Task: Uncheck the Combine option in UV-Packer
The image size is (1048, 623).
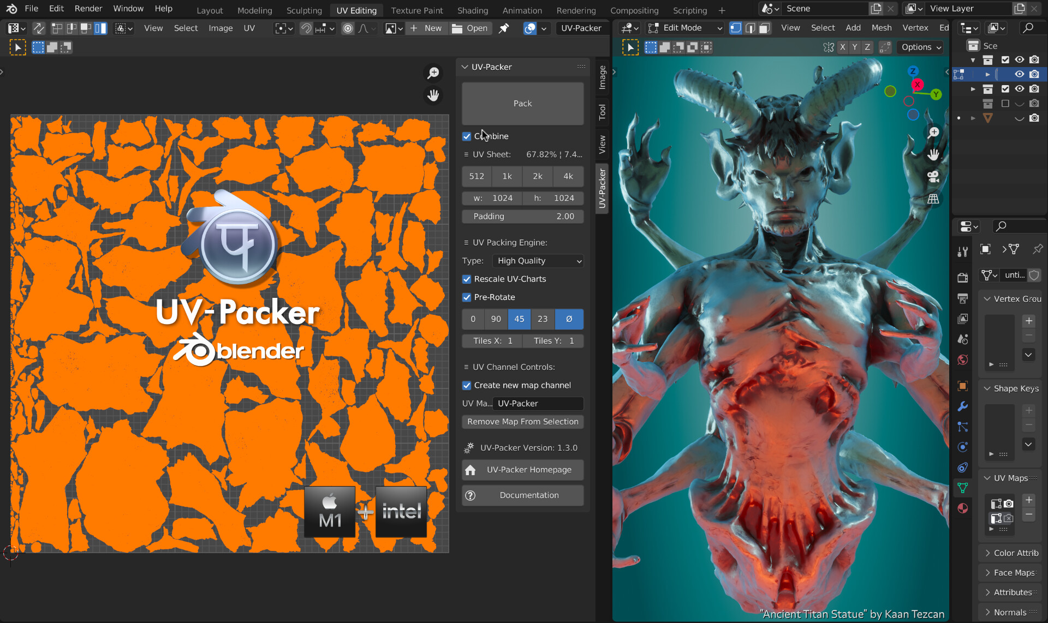Action: coord(467,136)
